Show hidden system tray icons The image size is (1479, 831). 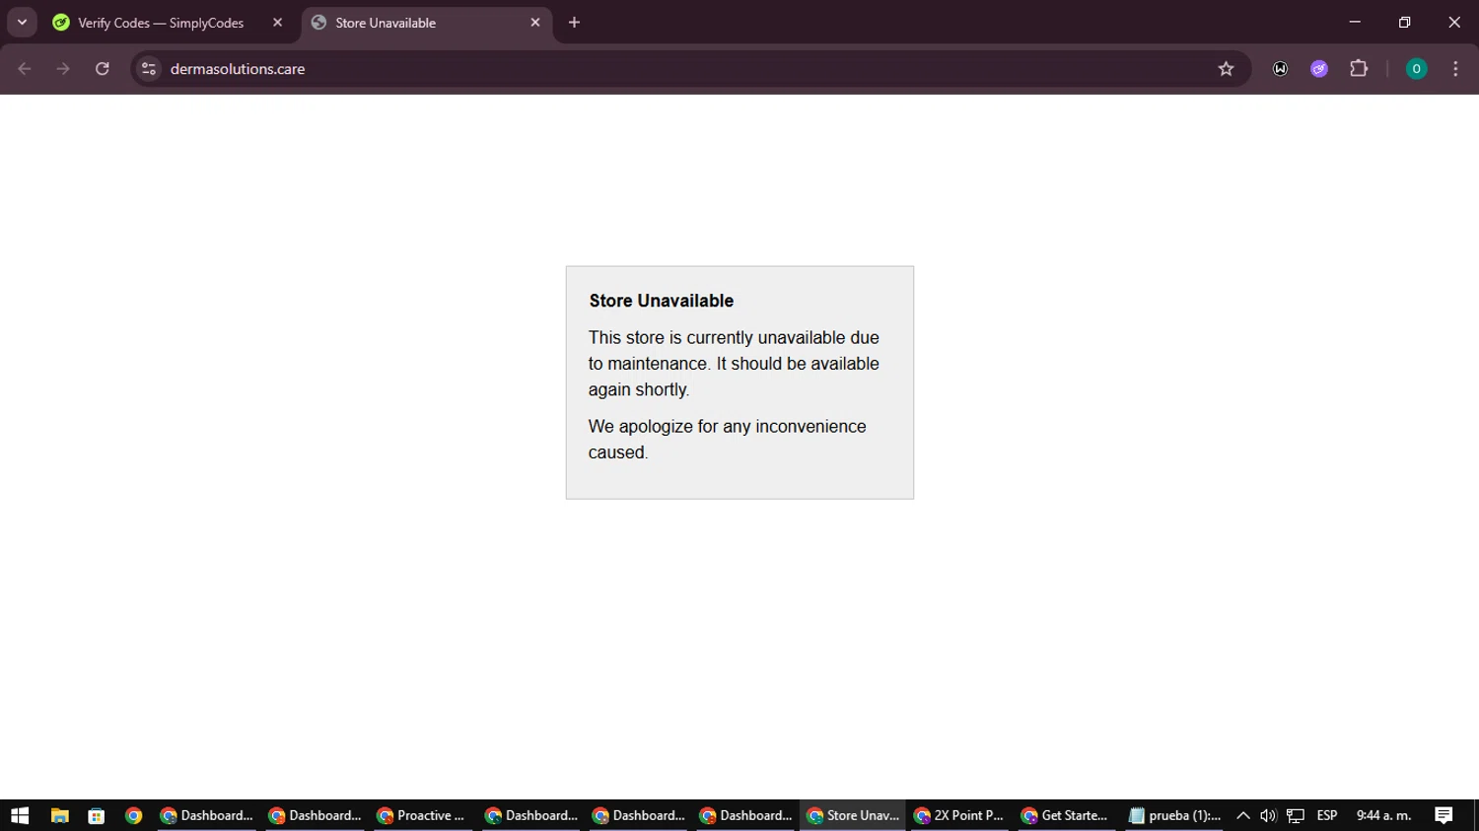coord(1243,815)
